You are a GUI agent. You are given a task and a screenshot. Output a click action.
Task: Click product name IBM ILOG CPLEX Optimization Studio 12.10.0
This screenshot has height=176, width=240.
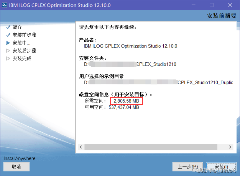point(130,46)
